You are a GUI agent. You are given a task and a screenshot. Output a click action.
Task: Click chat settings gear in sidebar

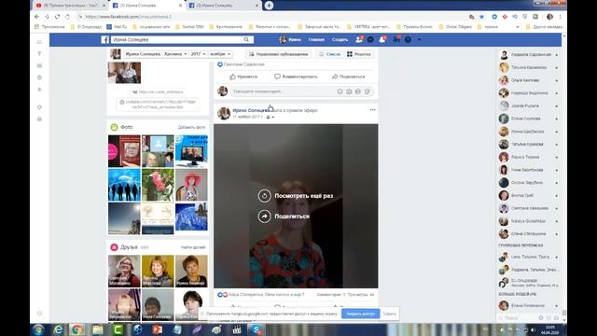541,317
